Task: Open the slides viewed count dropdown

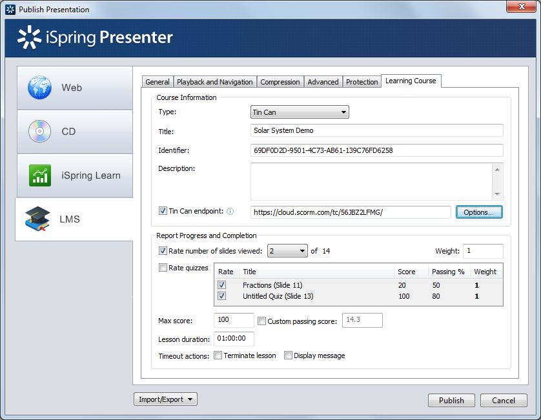Action: [x=287, y=251]
